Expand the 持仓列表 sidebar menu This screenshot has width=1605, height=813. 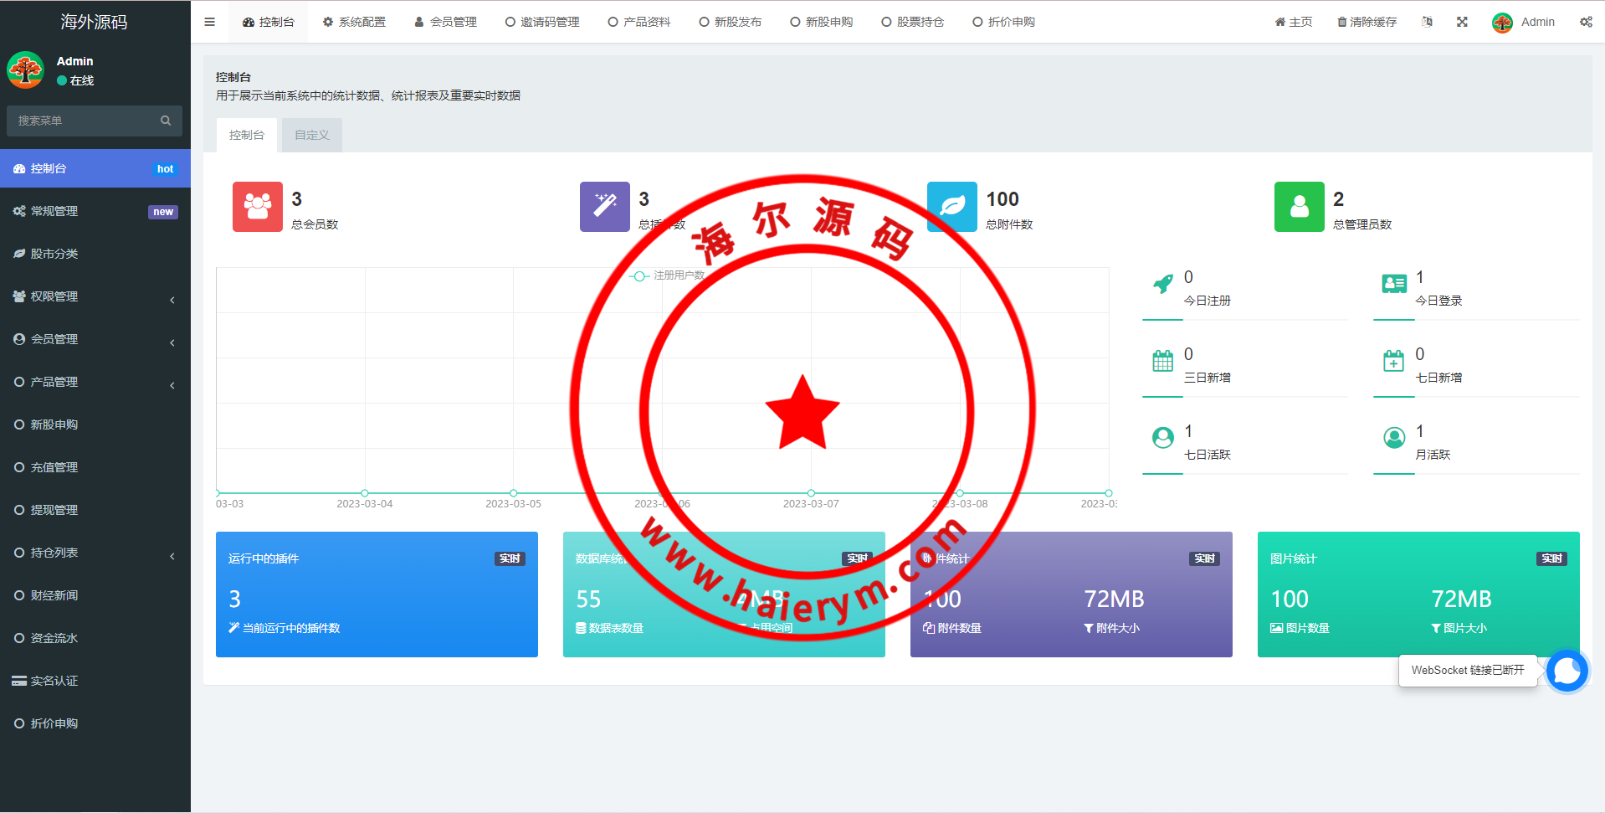click(95, 553)
